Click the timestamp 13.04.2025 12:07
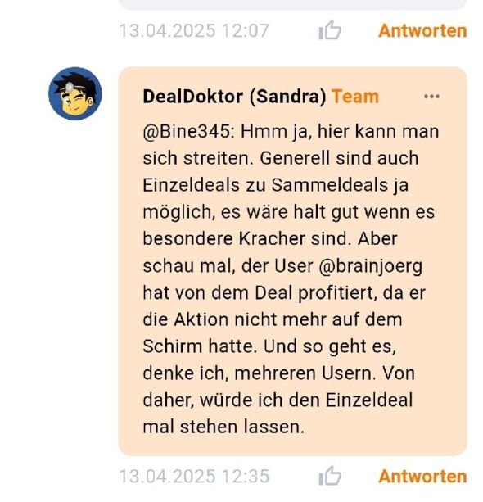This screenshot has width=483, height=502. (194, 31)
